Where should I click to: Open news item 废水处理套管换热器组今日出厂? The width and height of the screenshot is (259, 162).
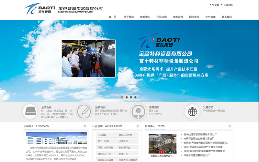pos(200,134)
